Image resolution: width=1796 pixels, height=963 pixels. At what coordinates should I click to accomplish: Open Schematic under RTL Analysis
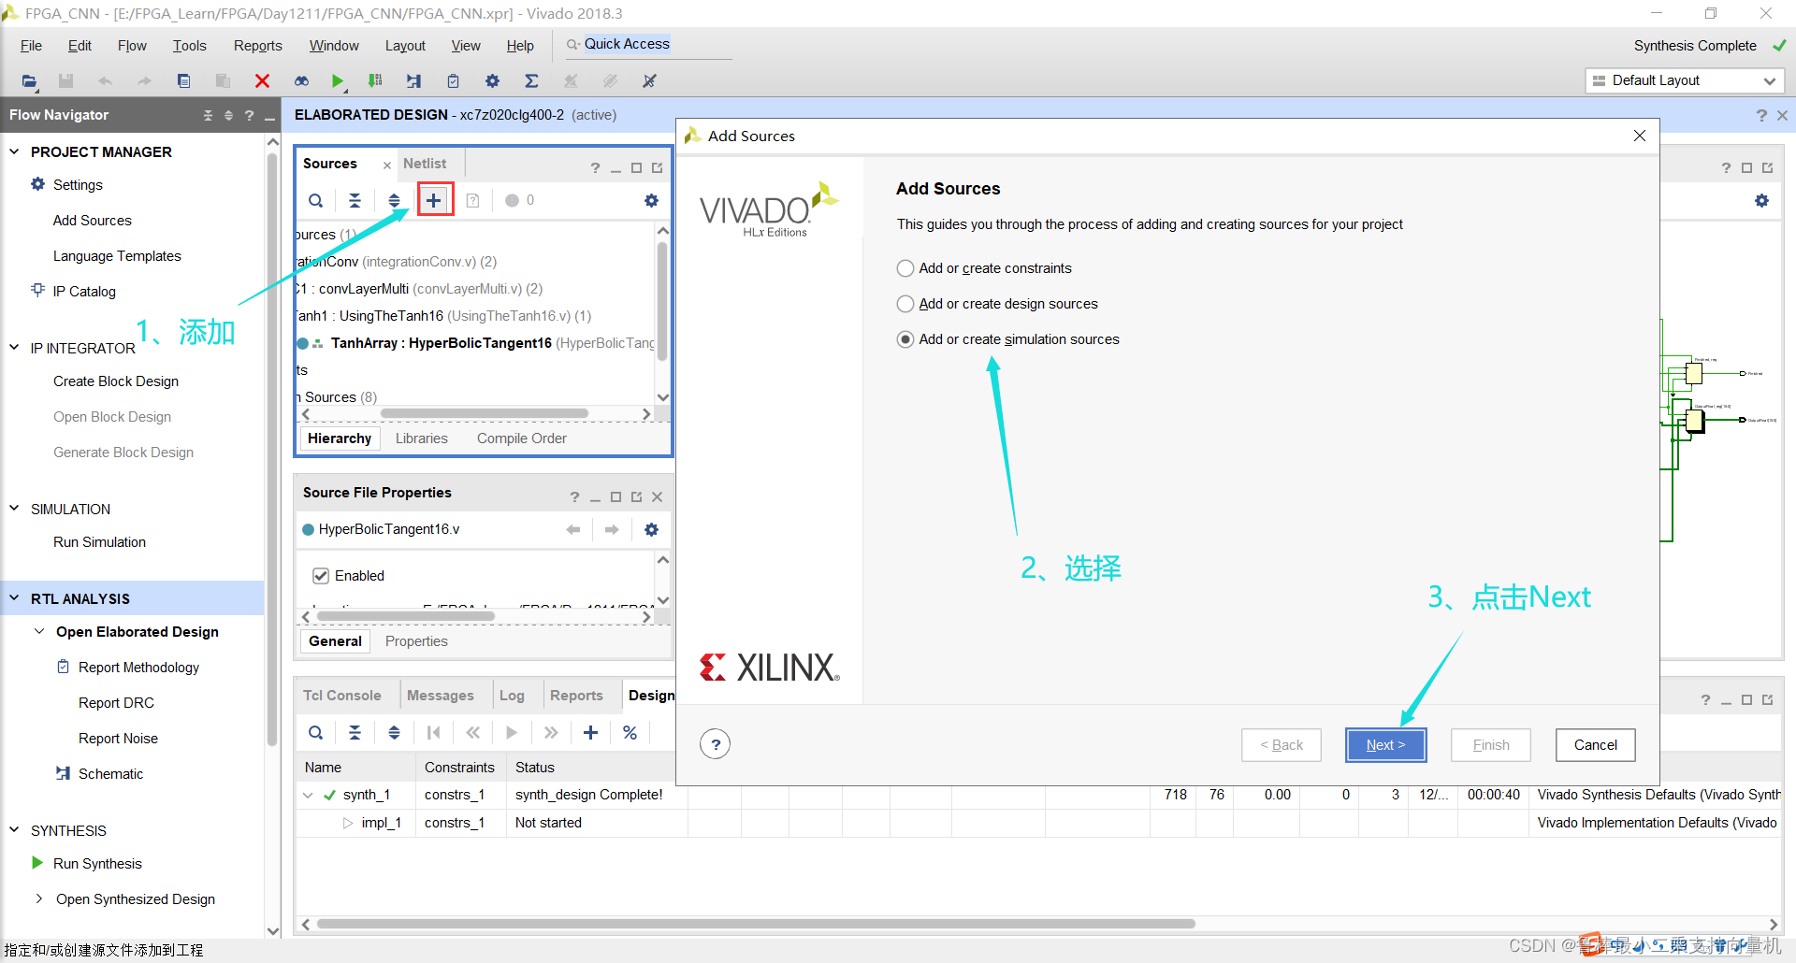110,774
